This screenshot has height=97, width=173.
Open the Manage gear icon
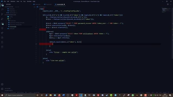(x=2, y=89)
